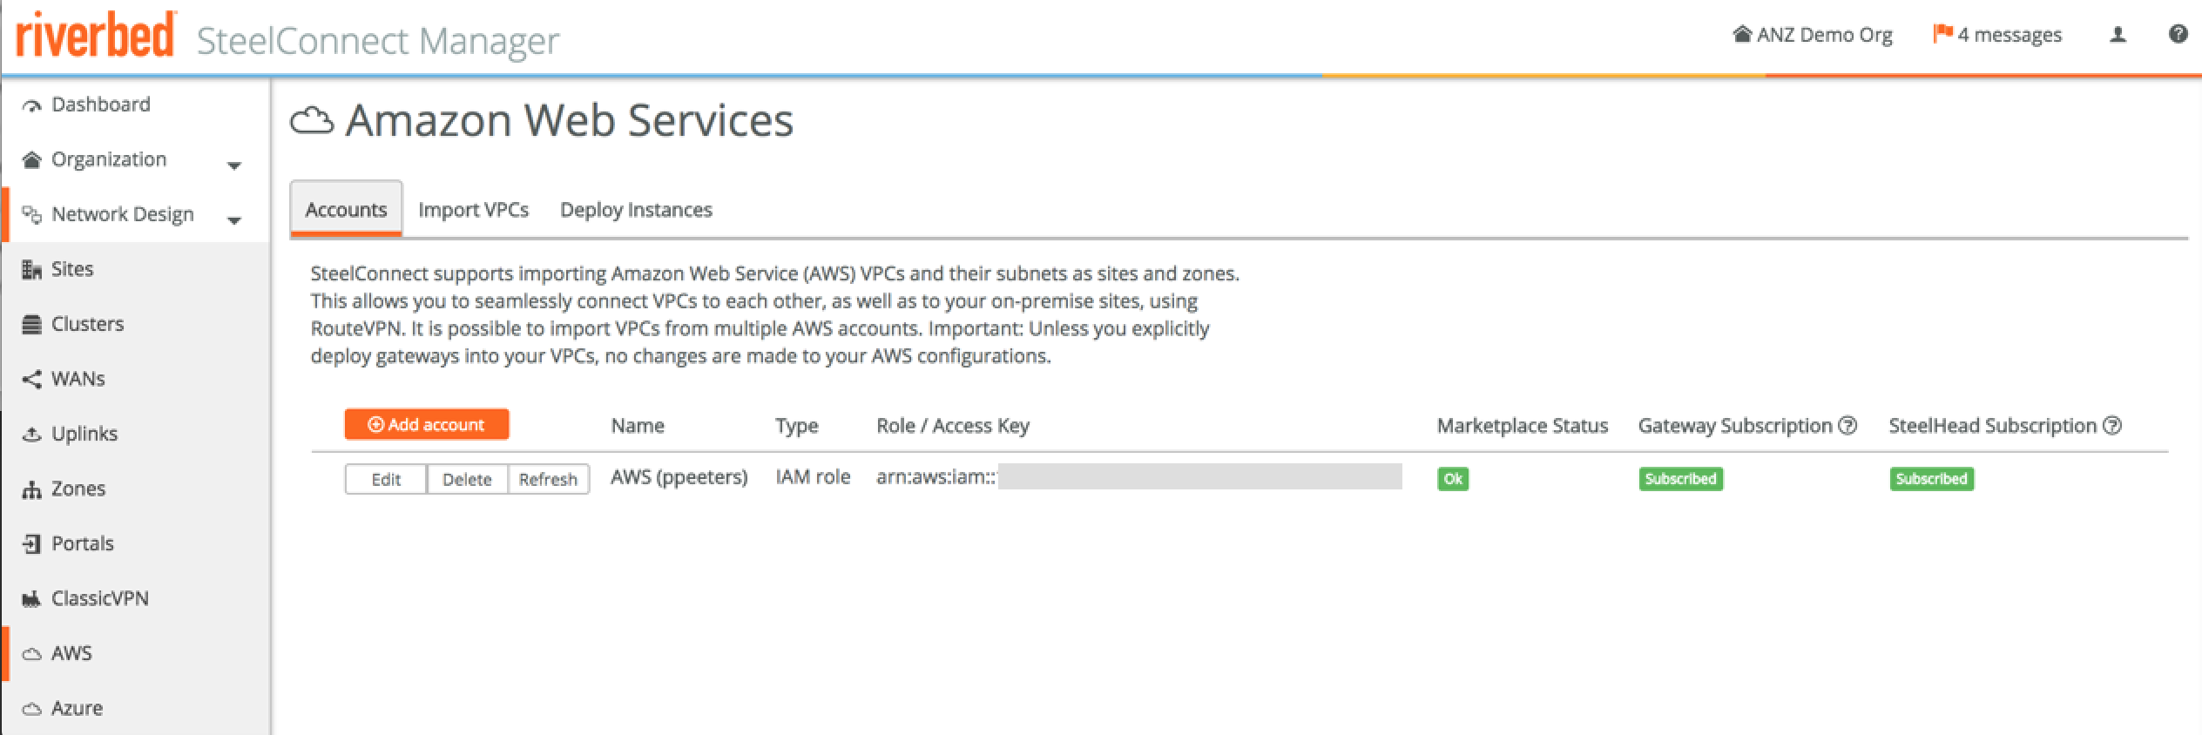Select the Accounts tab
This screenshot has width=2202, height=735.
[346, 210]
